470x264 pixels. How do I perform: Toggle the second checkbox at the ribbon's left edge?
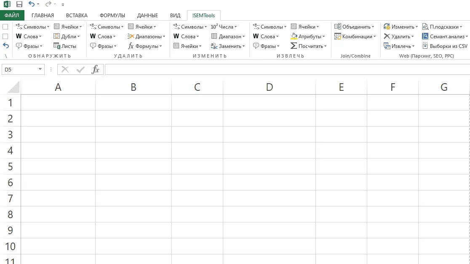(5, 36)
